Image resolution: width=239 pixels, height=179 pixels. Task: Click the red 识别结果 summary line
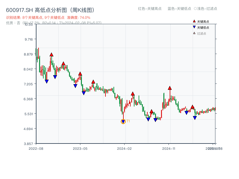[48, 18]
